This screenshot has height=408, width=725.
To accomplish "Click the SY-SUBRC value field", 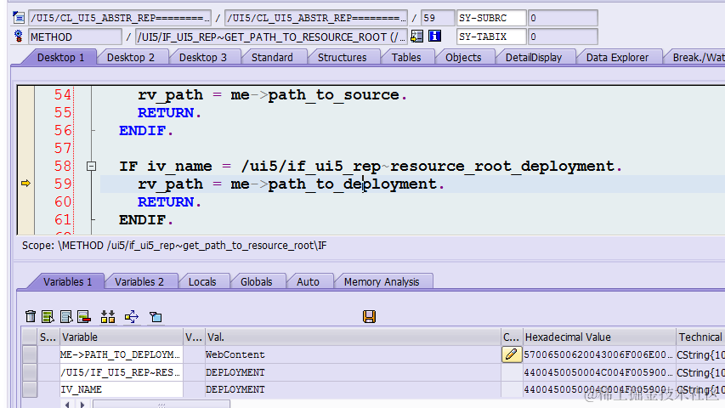I will tap(563, 18).
